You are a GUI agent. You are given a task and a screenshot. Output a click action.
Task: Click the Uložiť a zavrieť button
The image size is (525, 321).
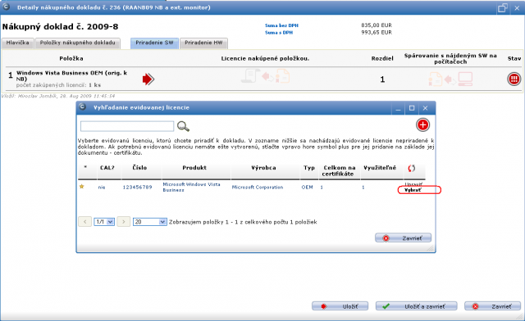(x=416, y=306)
